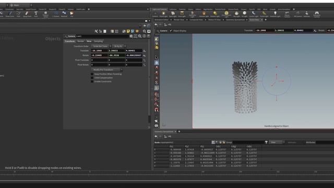Open the network editor wrench tools icon
The image size is (334, 188).
[x=96, y=31]
